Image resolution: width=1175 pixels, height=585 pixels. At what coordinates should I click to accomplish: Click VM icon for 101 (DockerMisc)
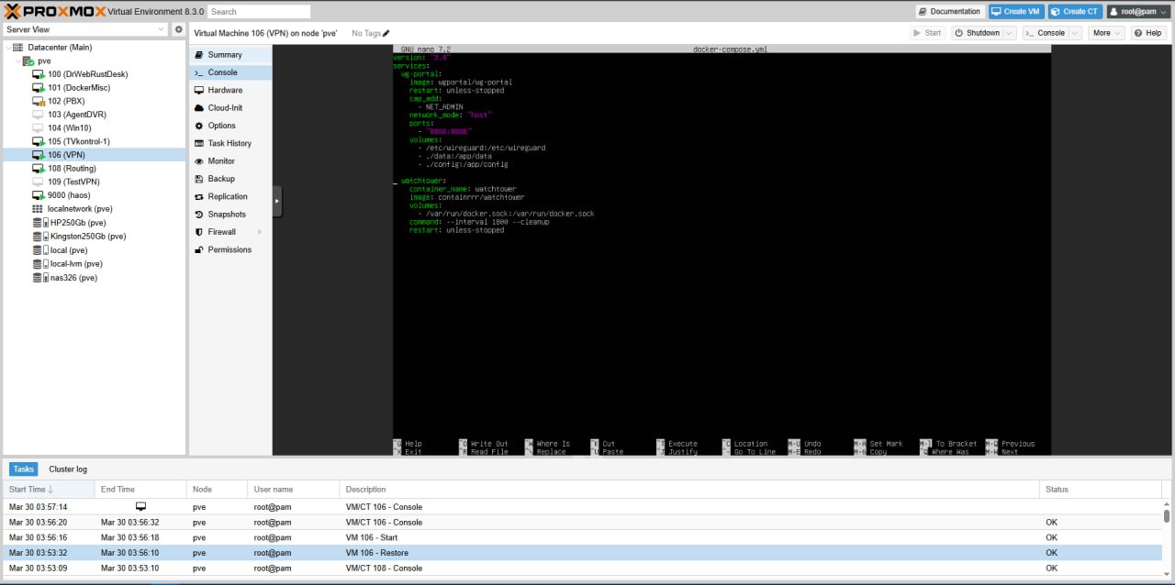[x=38, y=88]
